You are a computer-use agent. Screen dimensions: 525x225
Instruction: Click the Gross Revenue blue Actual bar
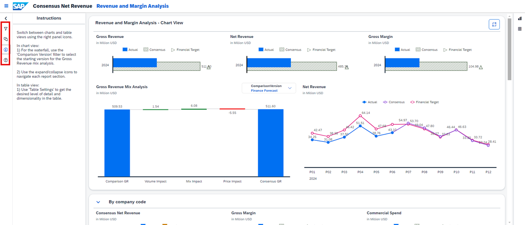pyautogui.click(x=135, y=63)
